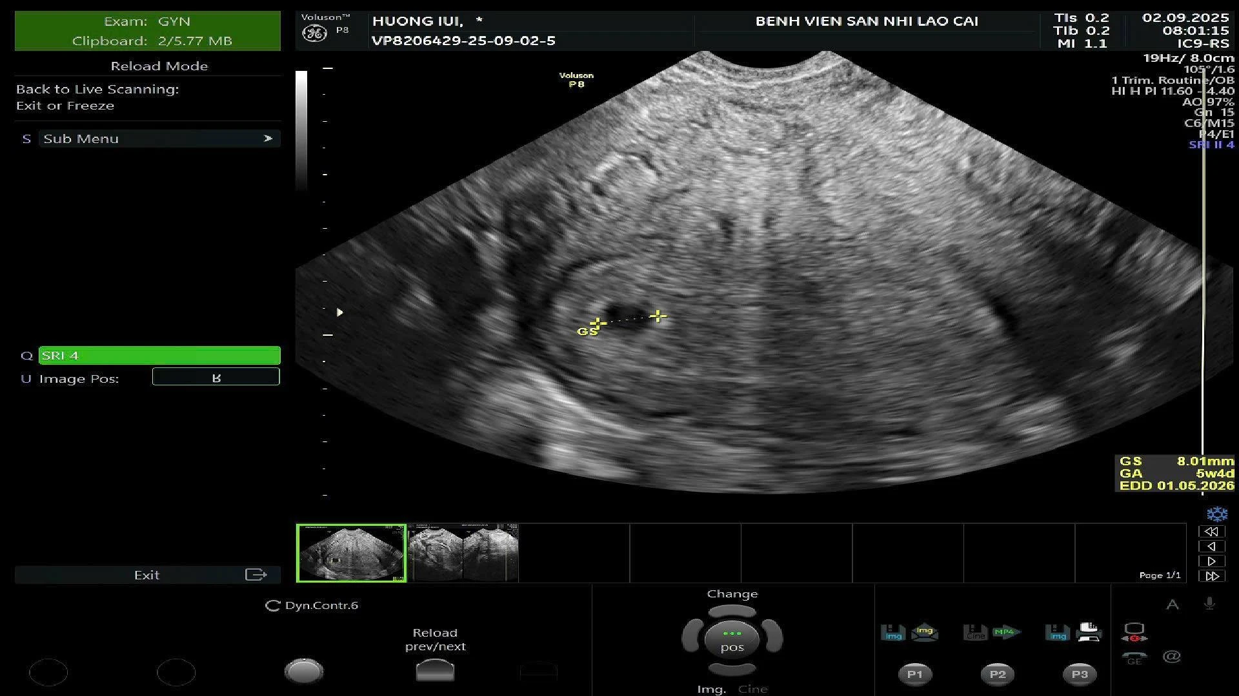Click the Img envelope send icon

[x=924, y=632]
